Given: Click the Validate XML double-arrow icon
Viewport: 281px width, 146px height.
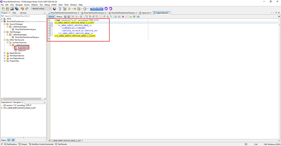Looking at the screenshot, I should coord(134,17).
